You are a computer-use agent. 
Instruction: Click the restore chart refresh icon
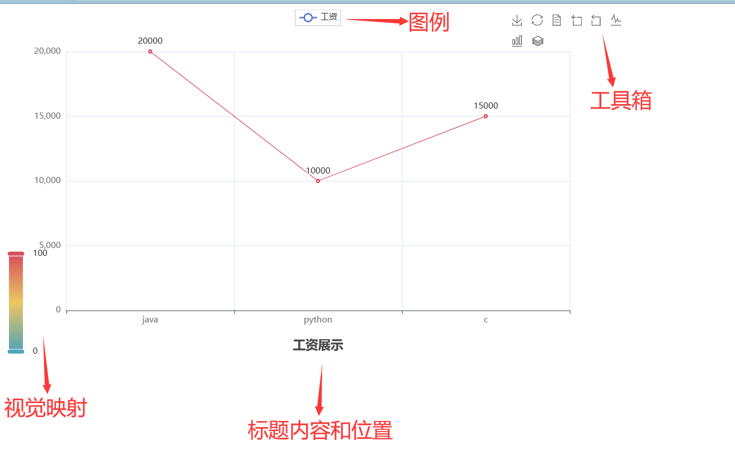[537, 21]
